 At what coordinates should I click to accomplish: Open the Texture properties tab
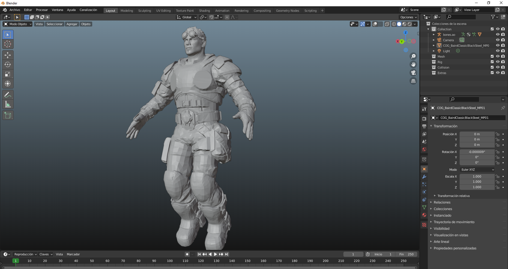[424, 225]
